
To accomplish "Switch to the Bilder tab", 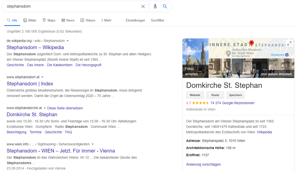I will [30, 20].
